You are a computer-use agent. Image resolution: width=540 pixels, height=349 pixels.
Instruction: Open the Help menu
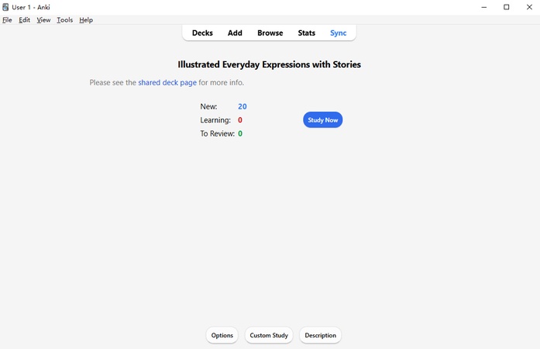(86, 20)
